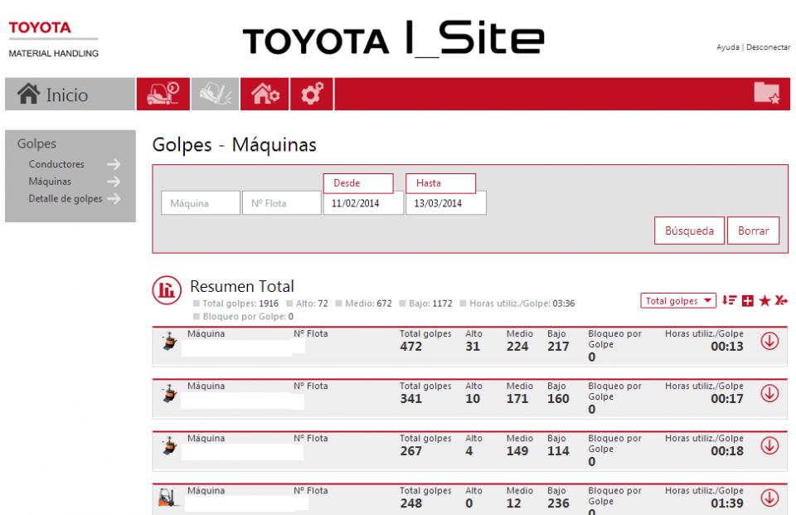796x515 pixels.
Task: Click truck icon in the 267 golpes row
Action: coord(169,446)
